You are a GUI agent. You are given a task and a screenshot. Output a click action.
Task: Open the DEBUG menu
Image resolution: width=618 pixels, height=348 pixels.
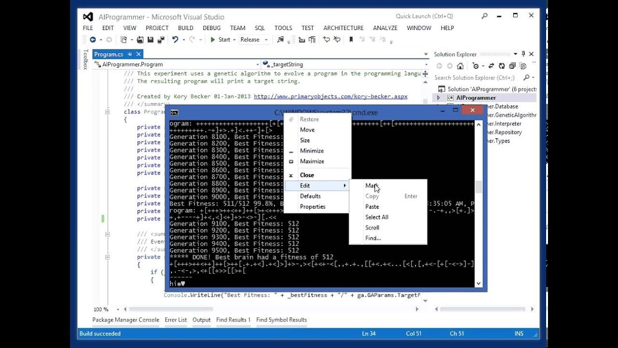point(211,28)
